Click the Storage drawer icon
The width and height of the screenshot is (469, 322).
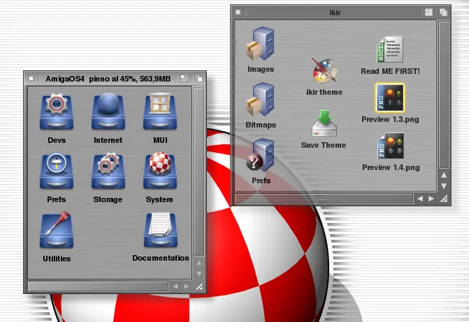pos(108,172)
